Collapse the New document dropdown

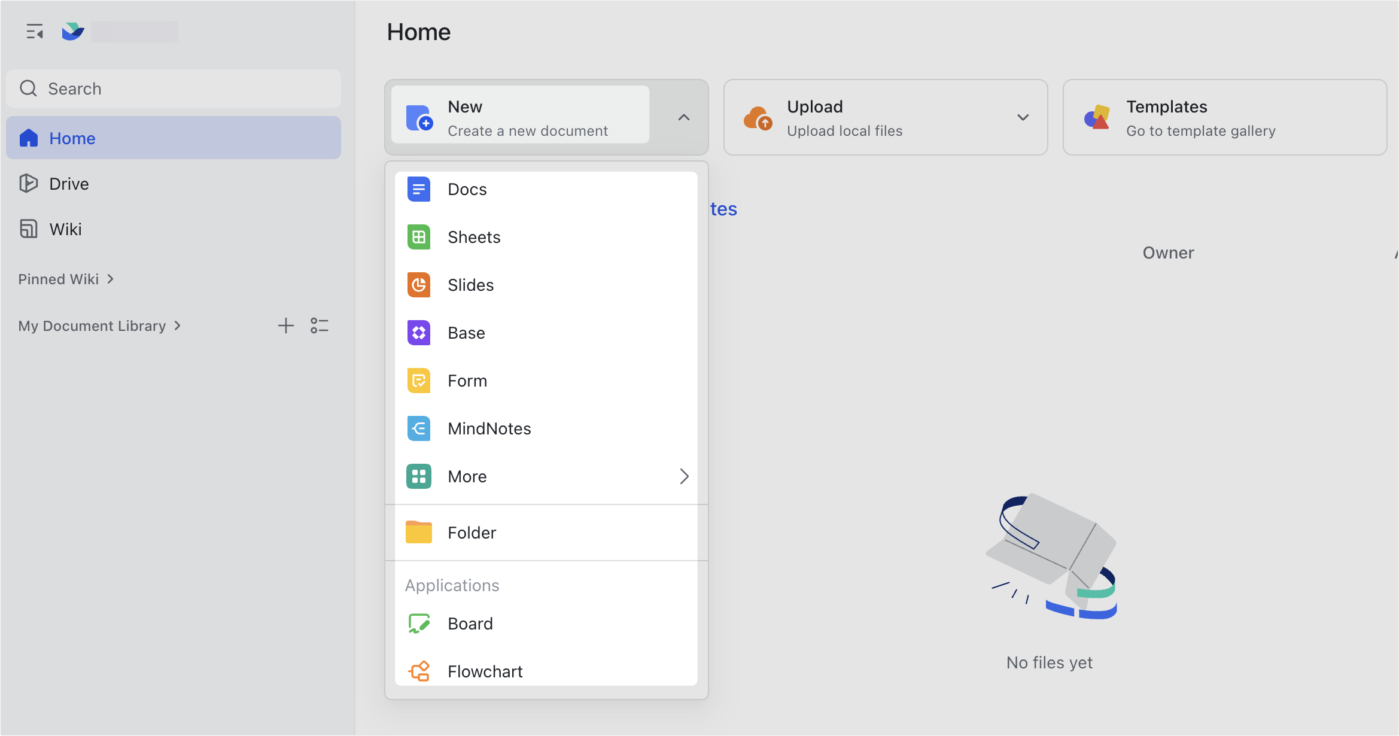tap(683, 117)
